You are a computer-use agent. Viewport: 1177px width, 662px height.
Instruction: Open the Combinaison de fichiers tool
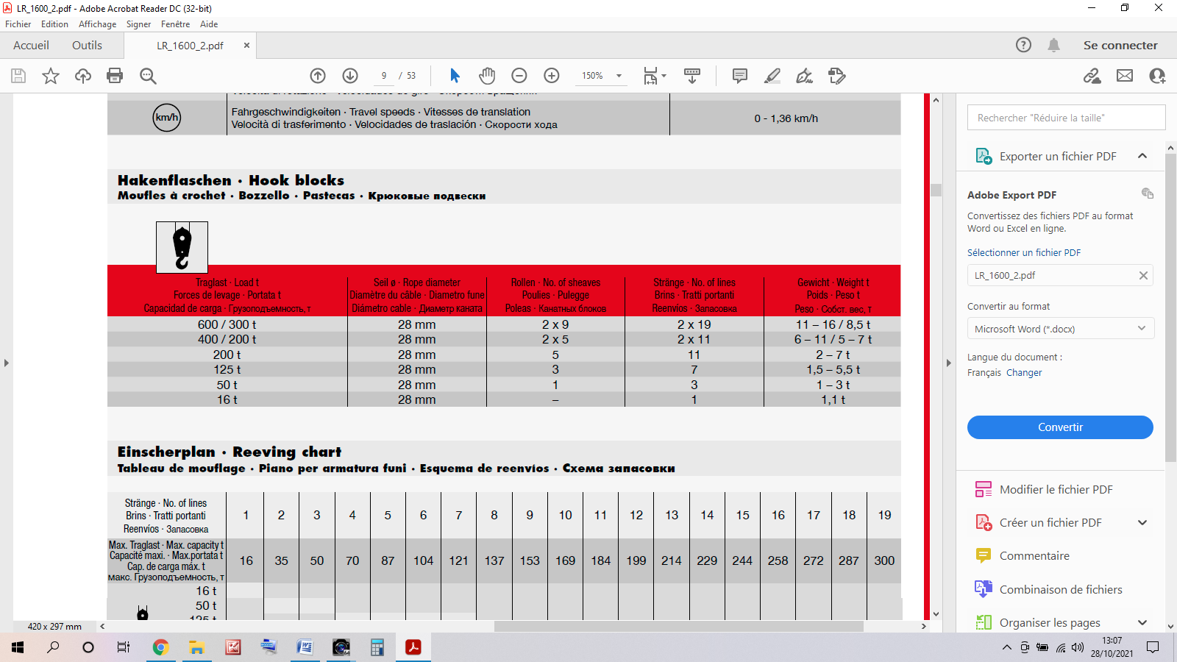(x=1060, y=589)
